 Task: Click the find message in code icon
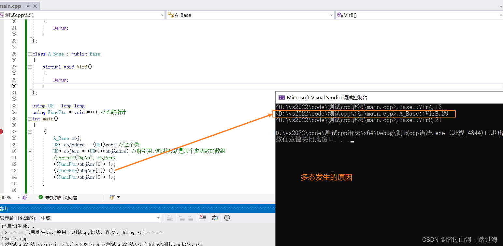(x=170, y=218)
